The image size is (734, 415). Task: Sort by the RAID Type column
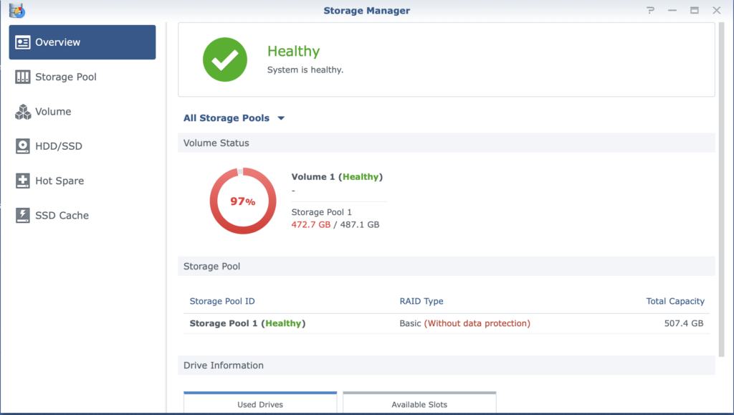[x=421, y=302]
